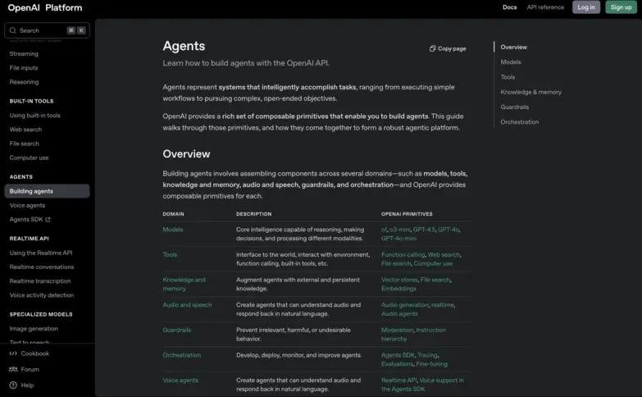Screen dimensions: 642x397
Task: Open Using the Realtime API
Action: (40, 253)
